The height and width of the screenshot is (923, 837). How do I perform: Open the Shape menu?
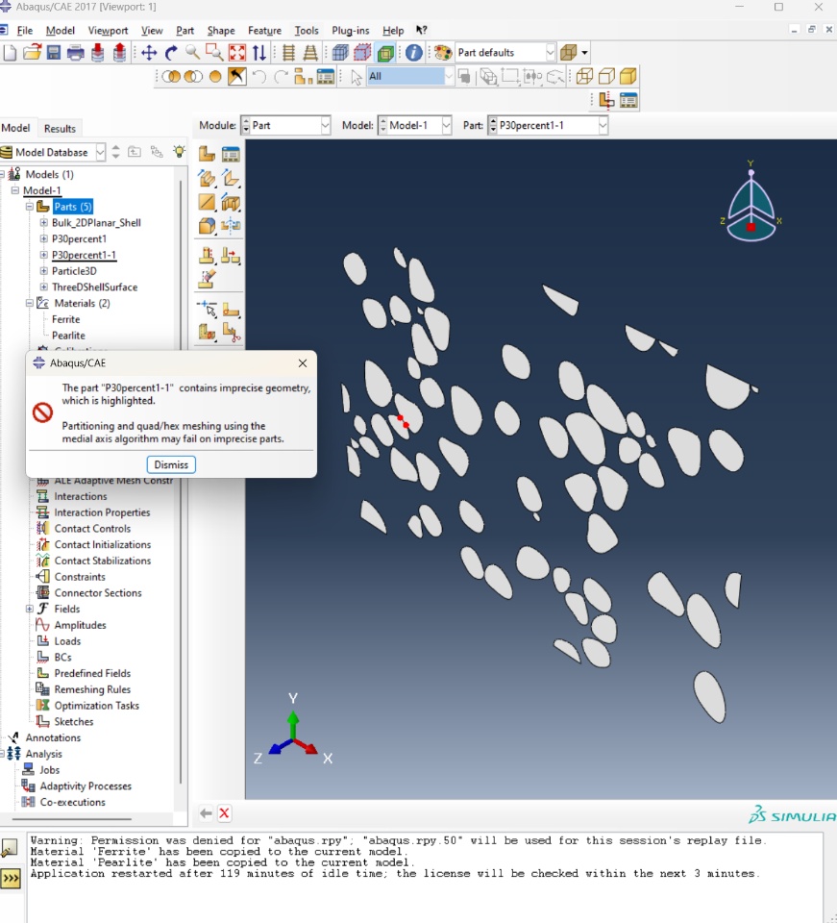[x=221, y=31]
